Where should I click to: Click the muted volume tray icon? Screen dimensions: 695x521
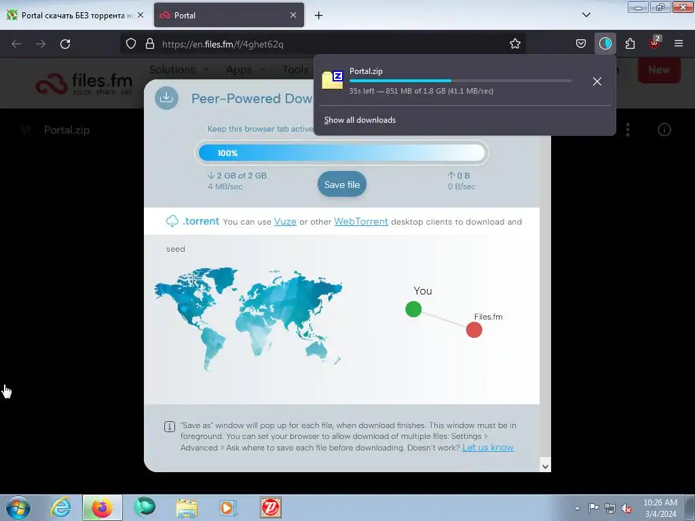pyautogui.click(x=626, y=508)
